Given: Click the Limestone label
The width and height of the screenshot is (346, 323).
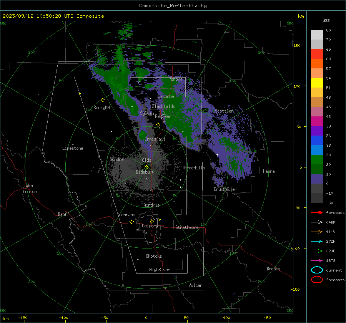Looking at the screenshot, I should pos(73,148).
